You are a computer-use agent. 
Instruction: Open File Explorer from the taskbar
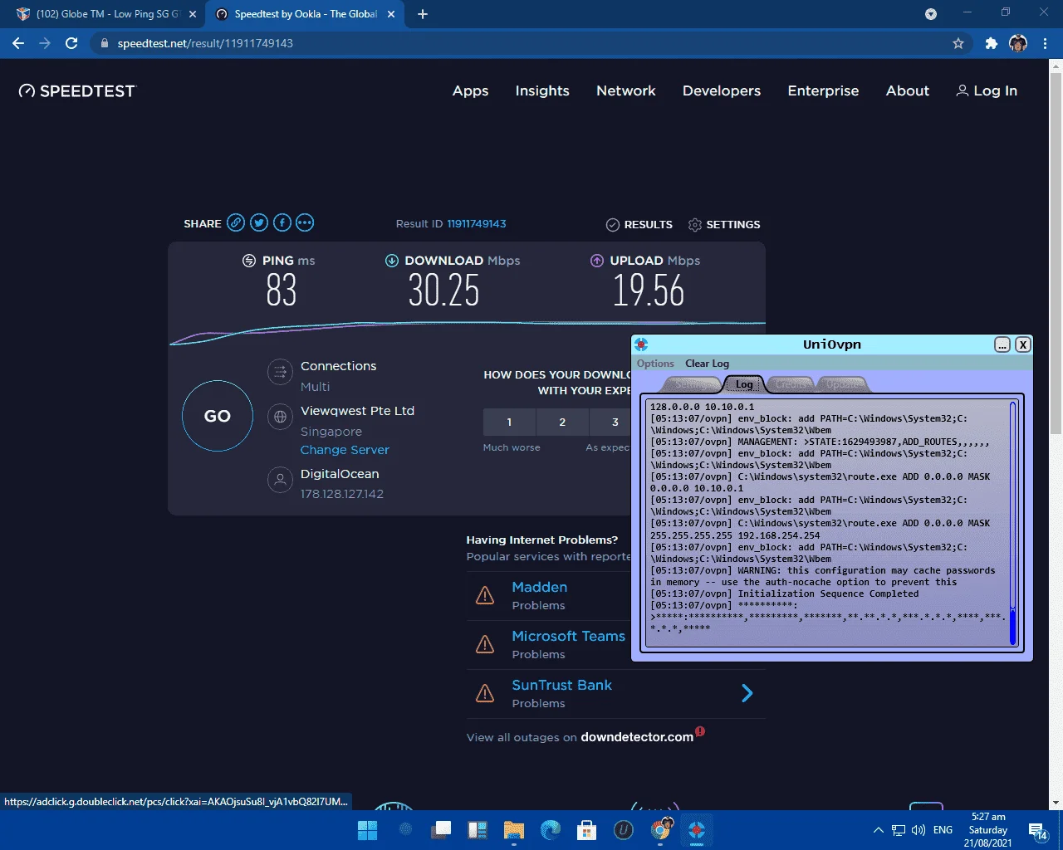tap(514, 830)
